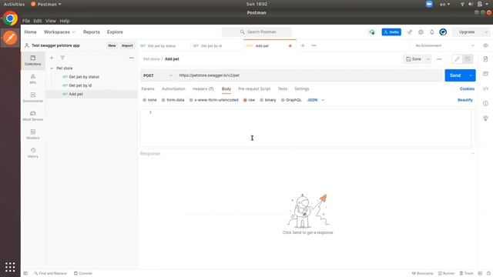Screen dimensions: 493x277
Task: Open the Save button dropdown arrow
Action: coord(428,59)
